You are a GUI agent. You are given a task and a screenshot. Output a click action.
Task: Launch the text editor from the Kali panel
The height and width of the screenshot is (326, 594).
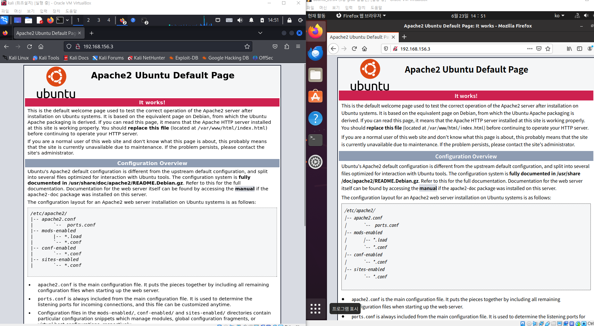[39, 20]
